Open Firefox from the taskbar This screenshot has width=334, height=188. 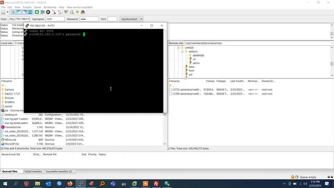tap(69, 183)
